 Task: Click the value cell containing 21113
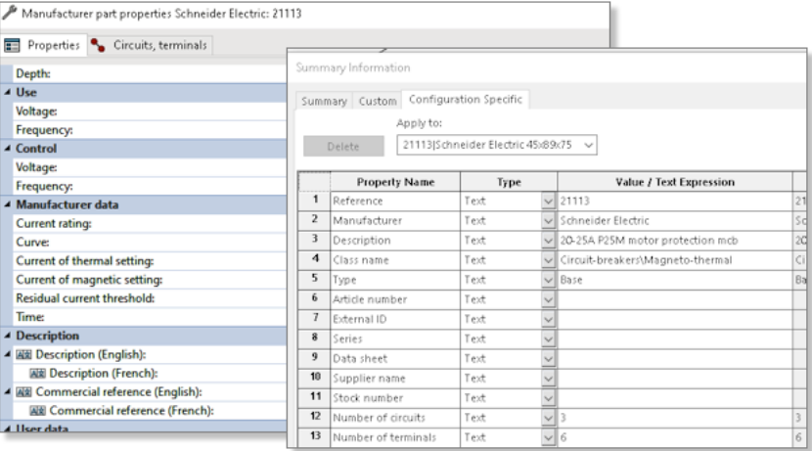click(x=675, y=201)
